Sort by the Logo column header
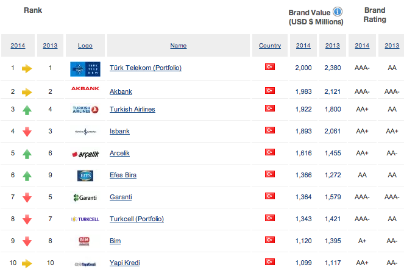This screenshot has height=273, width=404. click(x=85, y=46)
